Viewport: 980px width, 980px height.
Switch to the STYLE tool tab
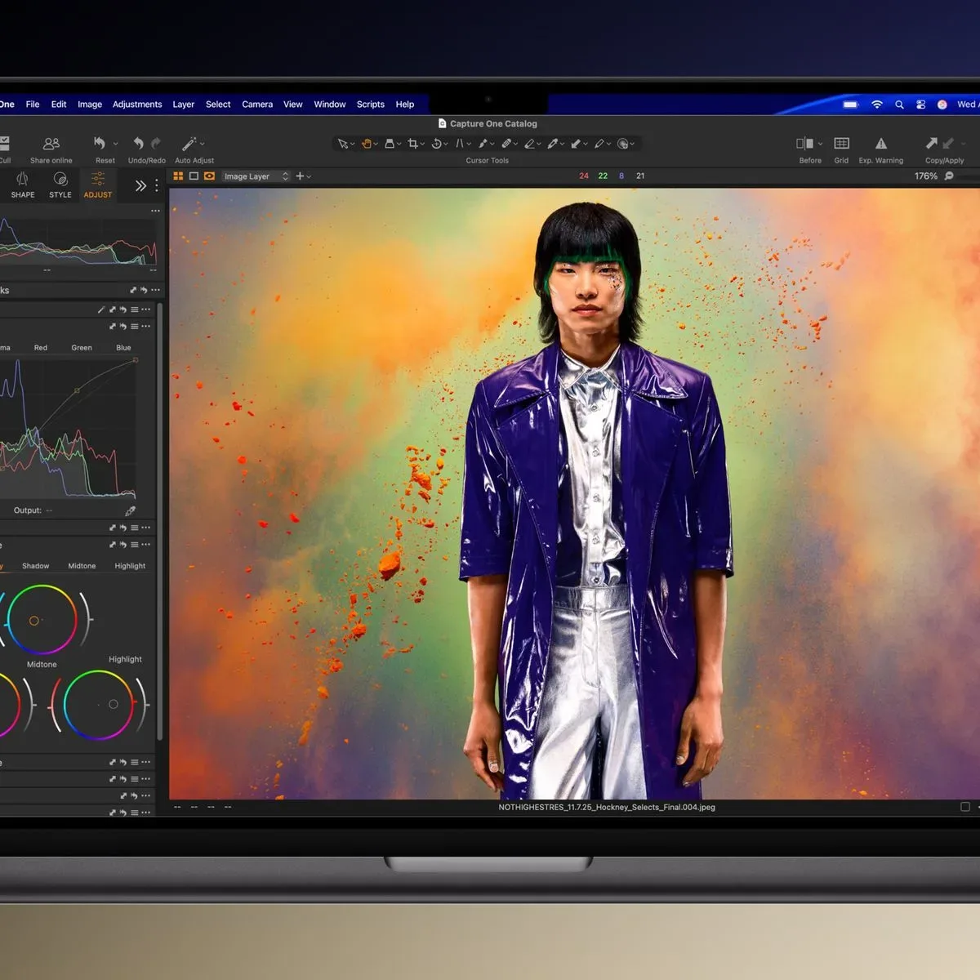click(x=60, y=185)
